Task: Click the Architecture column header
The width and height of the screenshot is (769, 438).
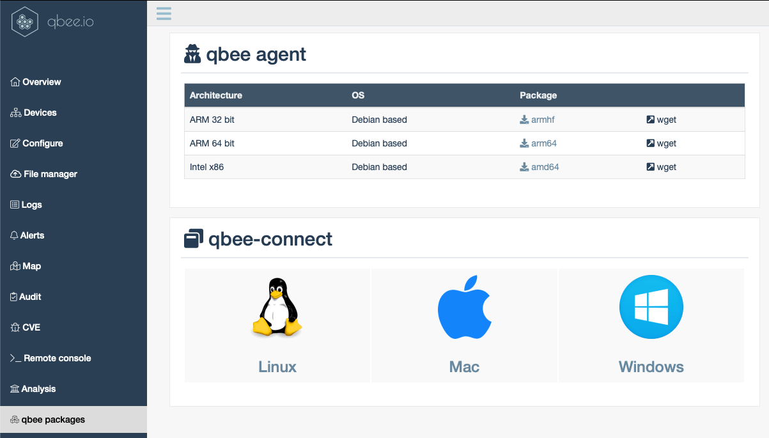Action: [216, 95]
